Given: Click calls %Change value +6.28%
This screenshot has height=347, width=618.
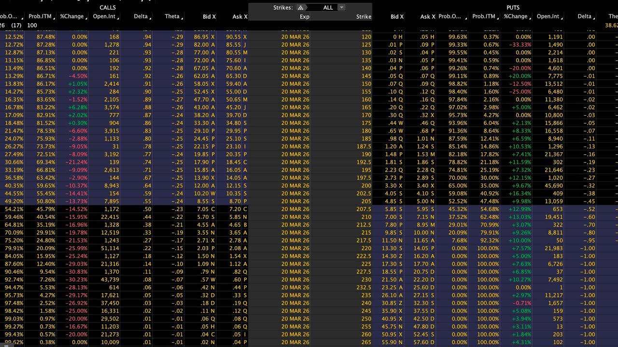Looking at the screenshot, I should [x=77, y=107].
